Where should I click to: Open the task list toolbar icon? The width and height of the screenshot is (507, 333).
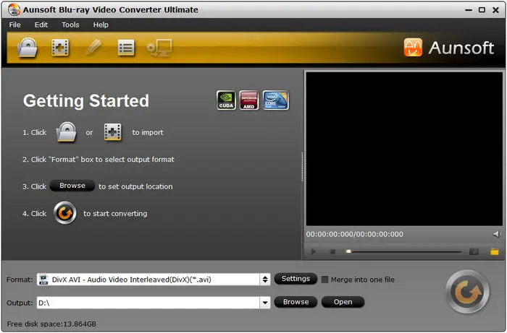(126, 48)
